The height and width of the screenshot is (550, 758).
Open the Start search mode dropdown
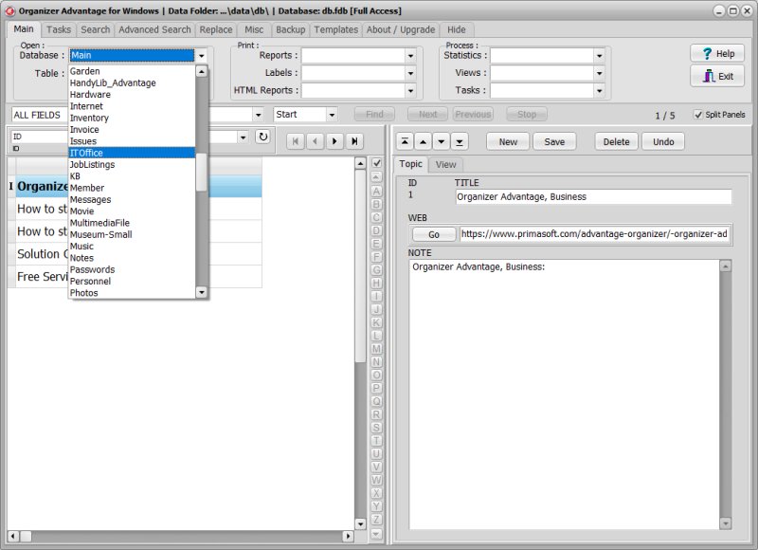[x=332, y=115]
